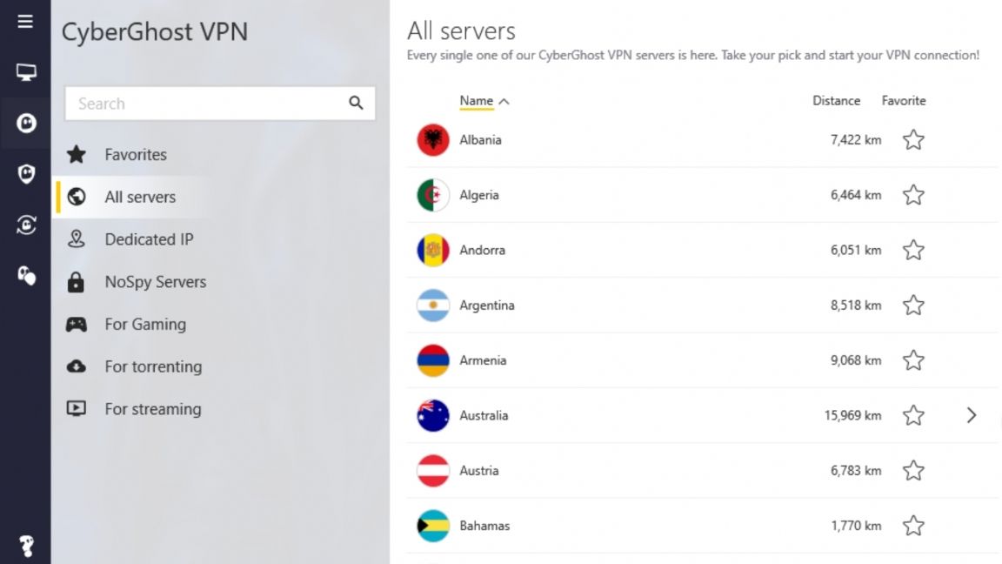Select the Armenia flag icon
Viewport: 1002px width, 564px height.
[433, 360]
